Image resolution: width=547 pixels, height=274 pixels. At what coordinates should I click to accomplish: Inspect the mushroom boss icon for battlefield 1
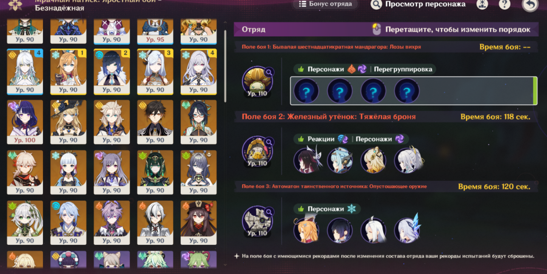(x=257, y=81)
